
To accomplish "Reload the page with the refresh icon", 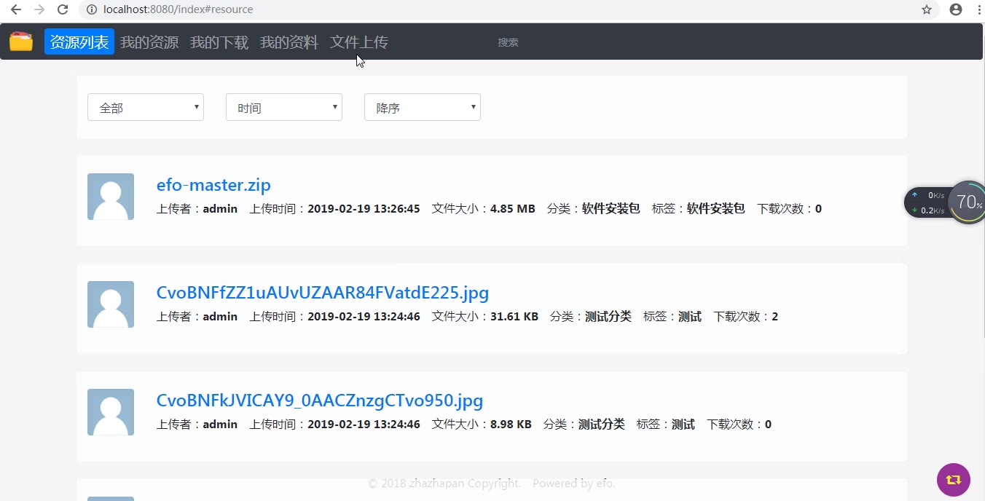I will pyautogui.click(x=63, y=9).
